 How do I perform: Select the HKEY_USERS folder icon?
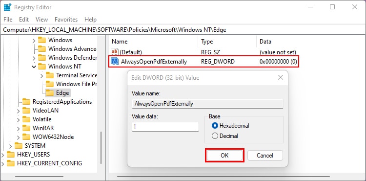(x=11, y=155)
